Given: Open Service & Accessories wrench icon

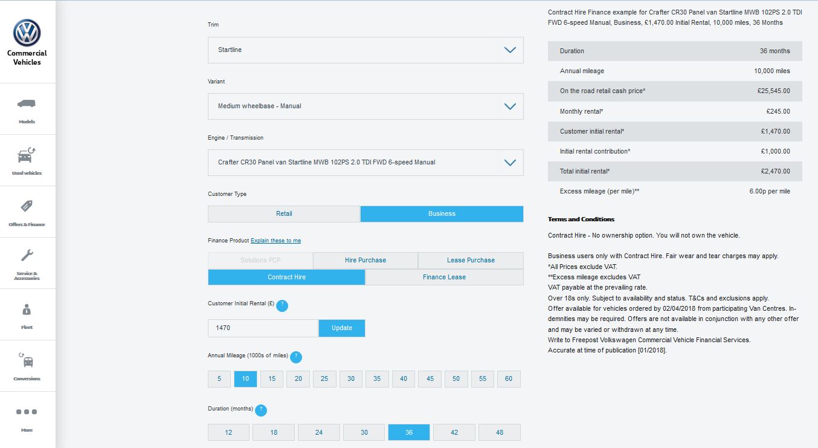Looking at the screenshot, I should [27, 255].
